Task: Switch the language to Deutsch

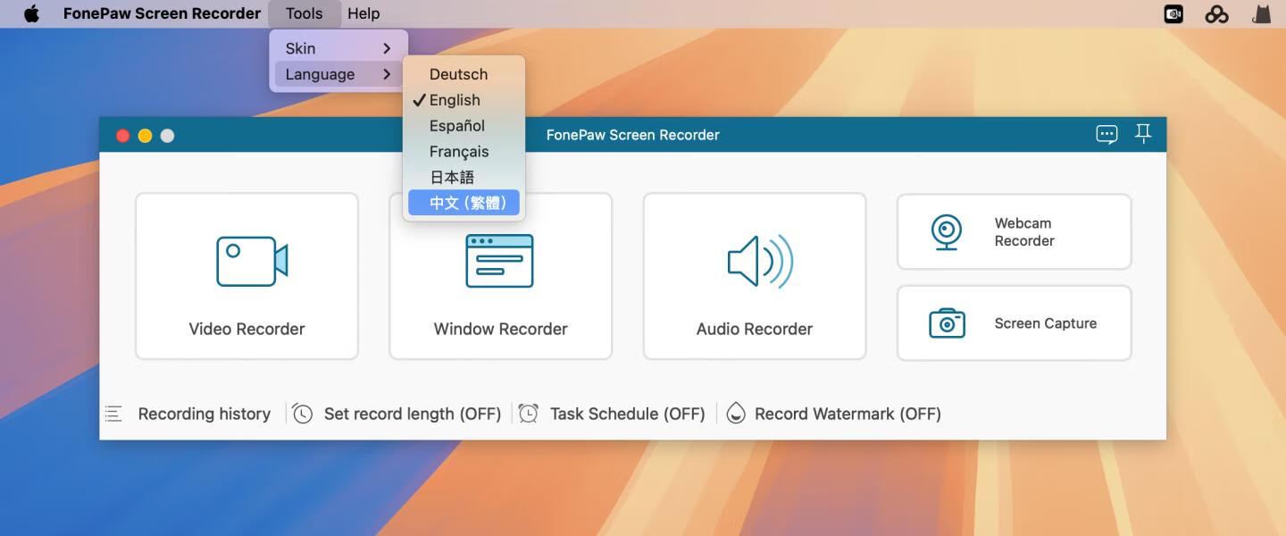Action: [458, 74]
